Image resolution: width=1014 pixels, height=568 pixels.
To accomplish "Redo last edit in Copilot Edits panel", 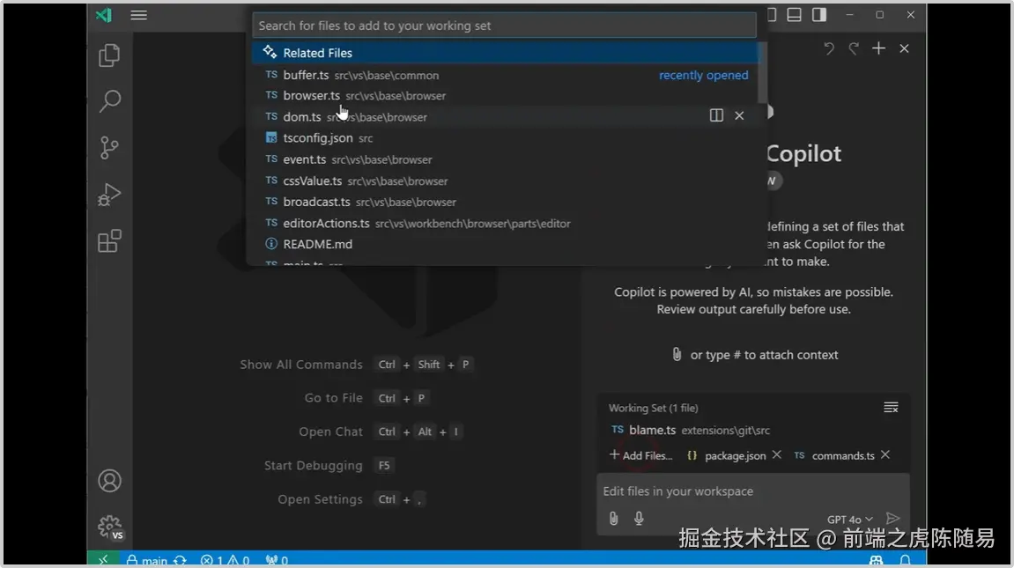I will pyautogui.click(x=854, y=48).
